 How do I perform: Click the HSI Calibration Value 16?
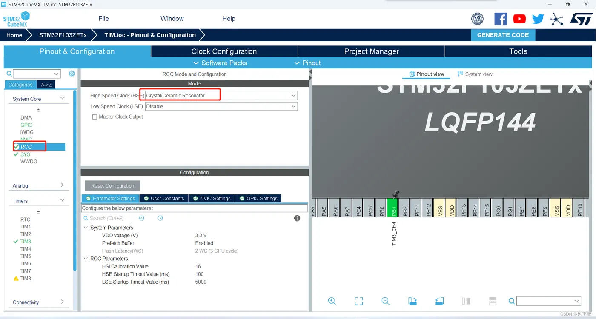coord(198,267)
